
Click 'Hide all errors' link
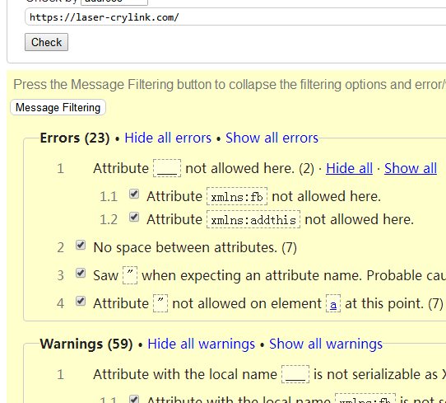(x=168, y=138)
